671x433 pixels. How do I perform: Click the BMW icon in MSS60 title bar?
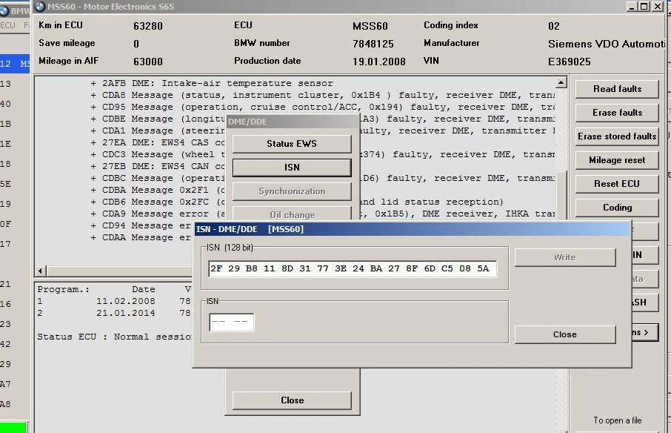pyautogui.click(x=40, y=7)
